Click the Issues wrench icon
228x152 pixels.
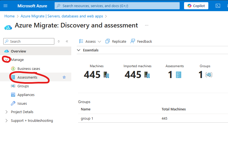point(13,103)
